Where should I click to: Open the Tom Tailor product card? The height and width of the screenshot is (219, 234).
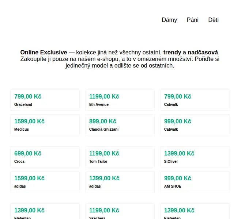[x=120, y=157]
